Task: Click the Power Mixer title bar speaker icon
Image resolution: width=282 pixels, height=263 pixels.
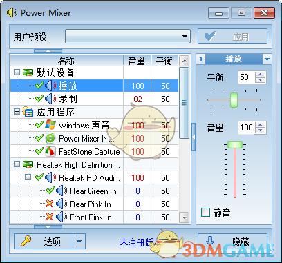Action: tap(12, 12)
